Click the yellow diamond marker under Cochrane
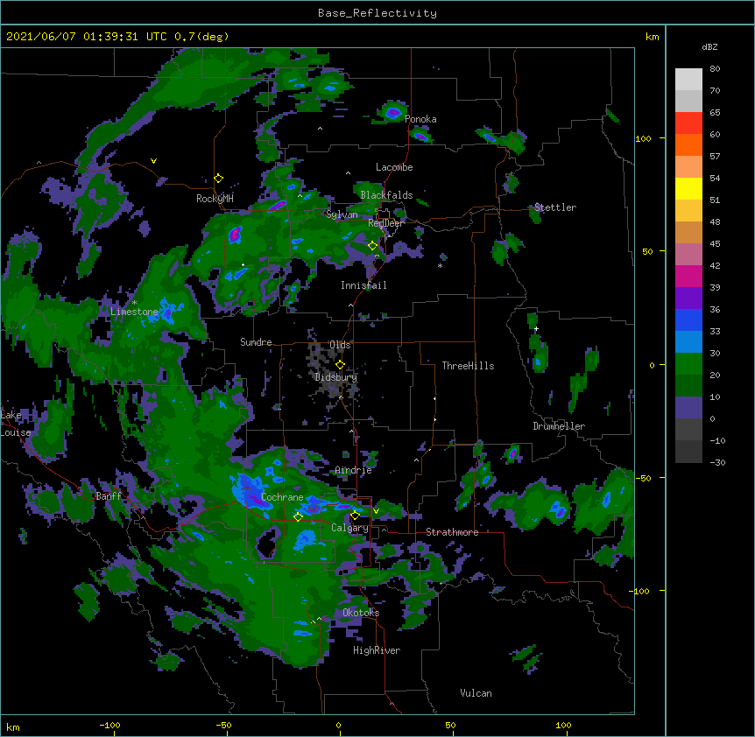 298,516
